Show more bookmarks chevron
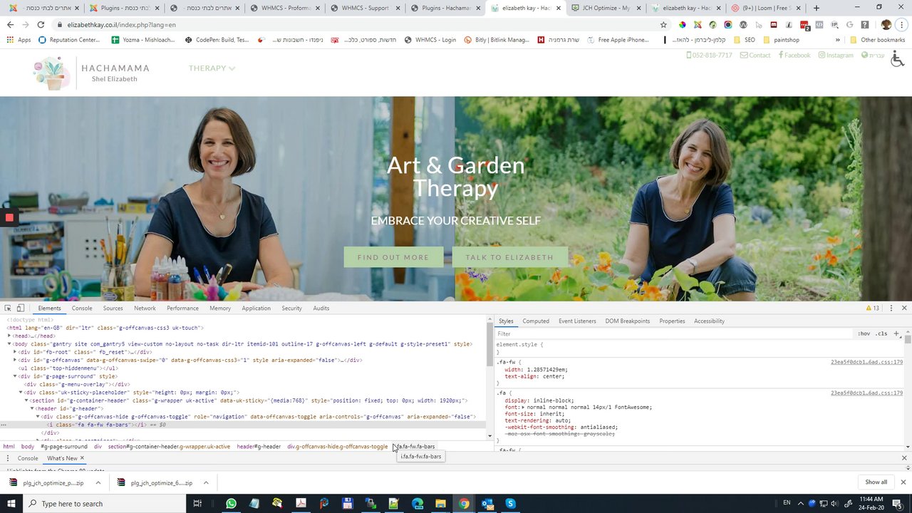This screenshot has height=513, width=912. [x=837, y=40]
